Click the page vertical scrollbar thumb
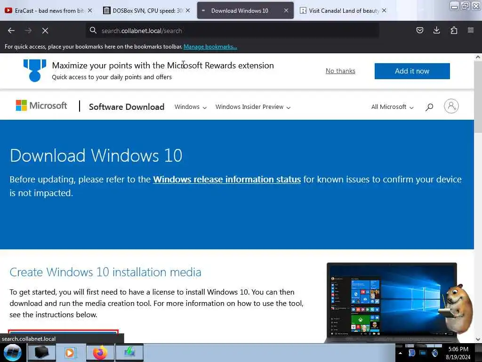Viewport: 482px width, 362px height. pos(478,97)
